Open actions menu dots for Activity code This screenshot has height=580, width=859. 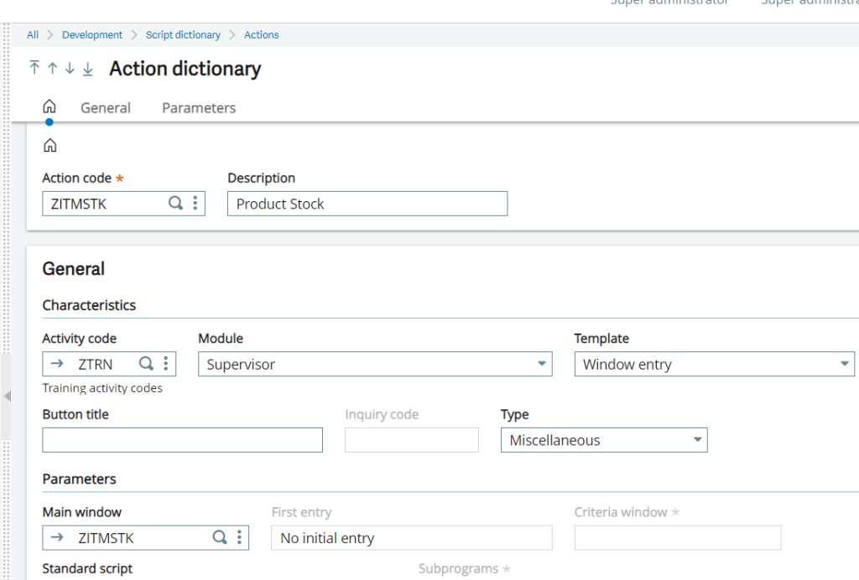coord(165,363)
